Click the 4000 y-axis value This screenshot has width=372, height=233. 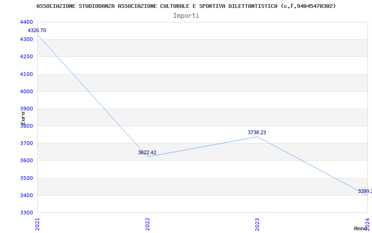tap(26, 91)
